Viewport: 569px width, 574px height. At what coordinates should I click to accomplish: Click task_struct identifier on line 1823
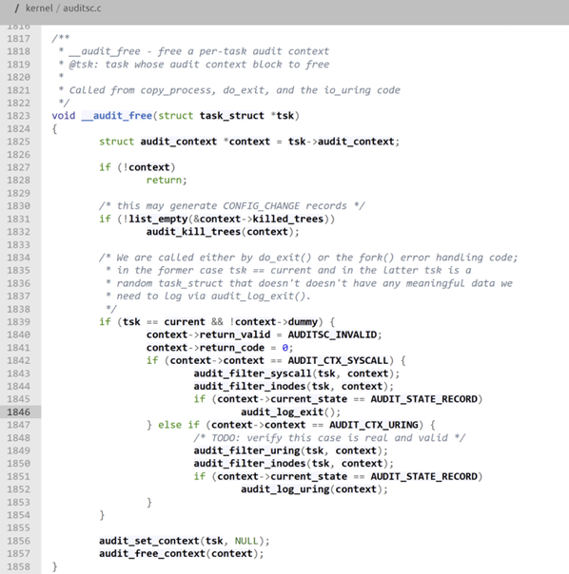click(x=232, y=116)
